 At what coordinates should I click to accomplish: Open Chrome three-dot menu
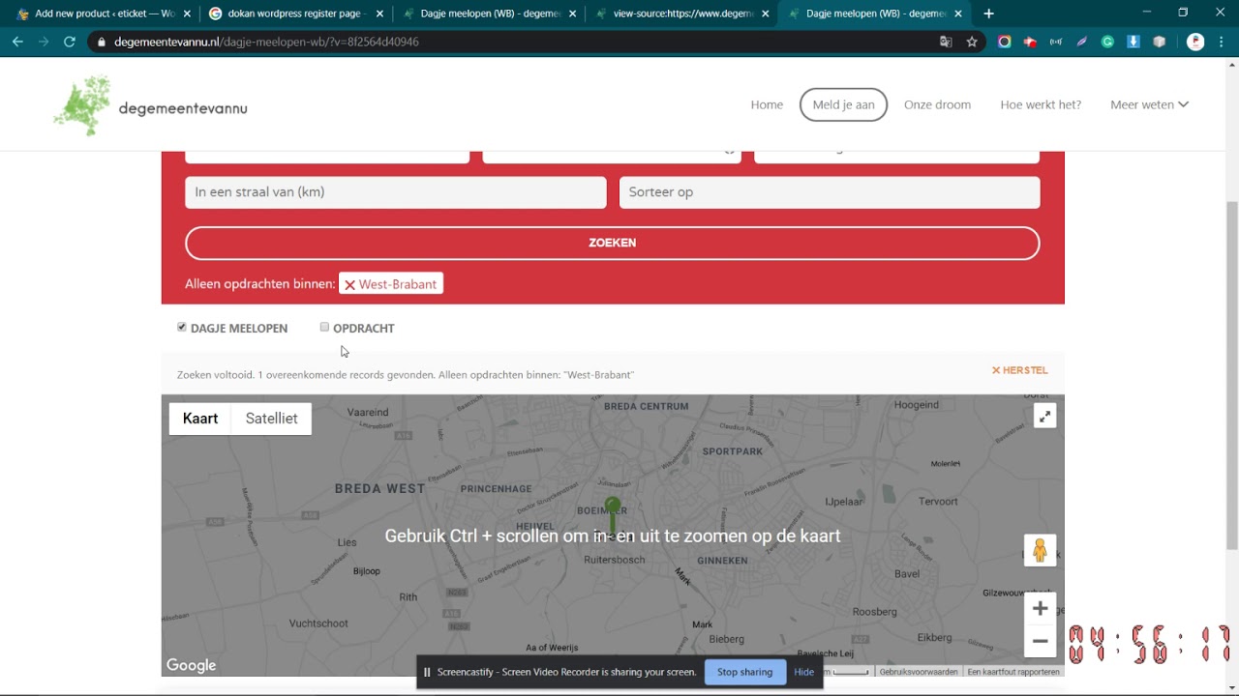click(1222, 42)
